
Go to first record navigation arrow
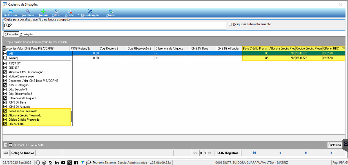click(x=254, y=153)
